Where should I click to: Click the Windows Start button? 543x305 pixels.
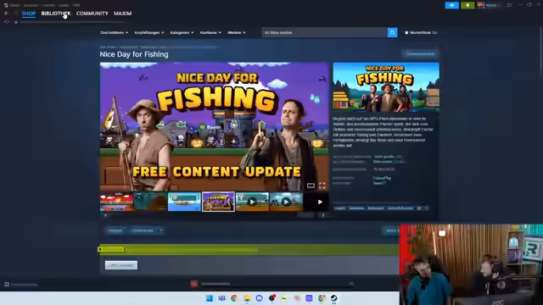(x=210, y=298)
